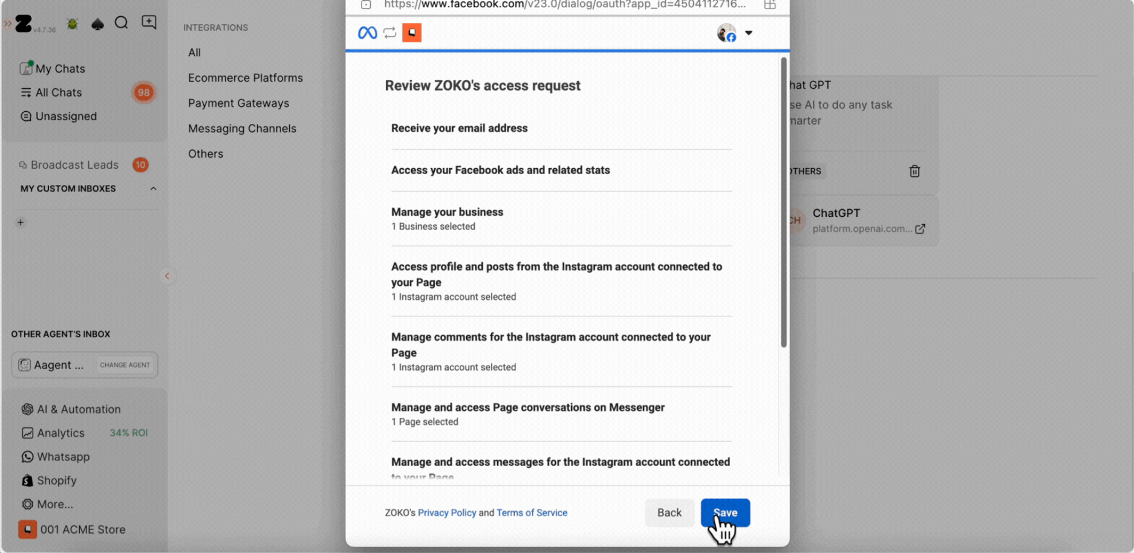Click the More gear icon
1134x553 pixels.
coord(27,504)
